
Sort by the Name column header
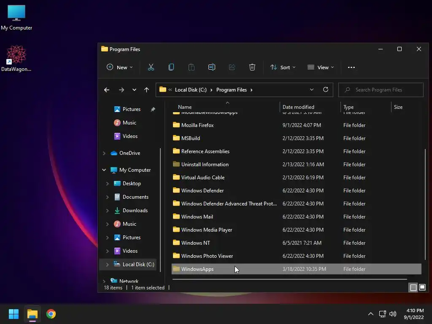185,107
